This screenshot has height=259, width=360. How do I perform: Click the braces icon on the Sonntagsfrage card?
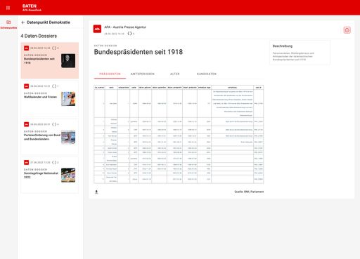[x=54, y=162]
